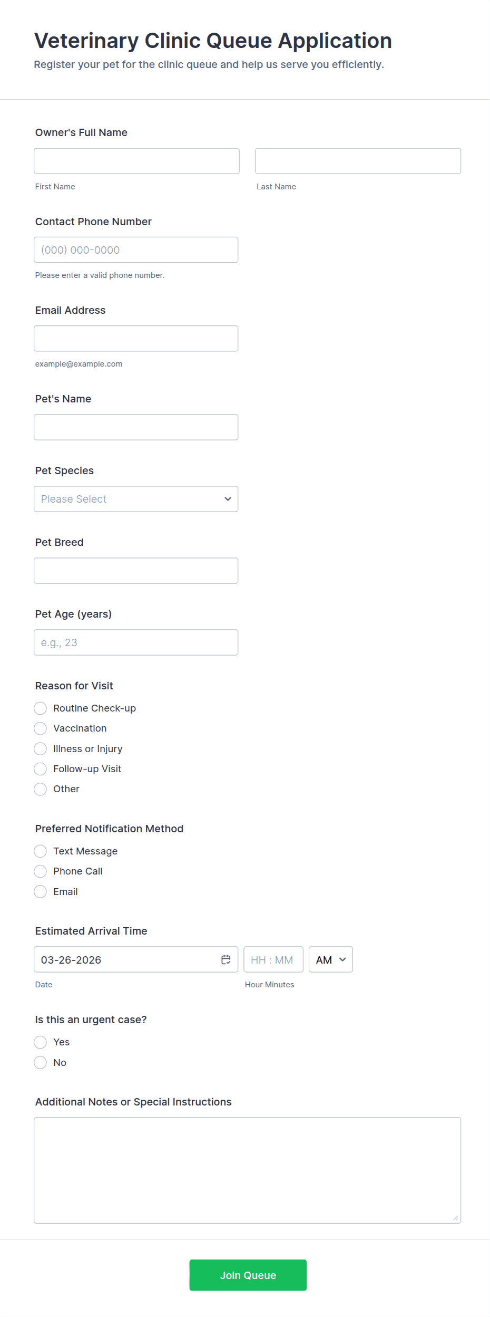Click the Join Queue button

pyautogui.click(x=248, y=1275)
